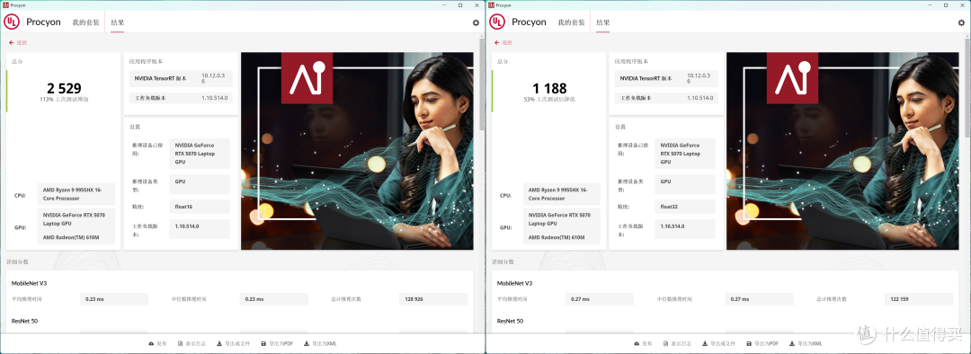Click 导出成文件 in the right window

pos(718,343)
